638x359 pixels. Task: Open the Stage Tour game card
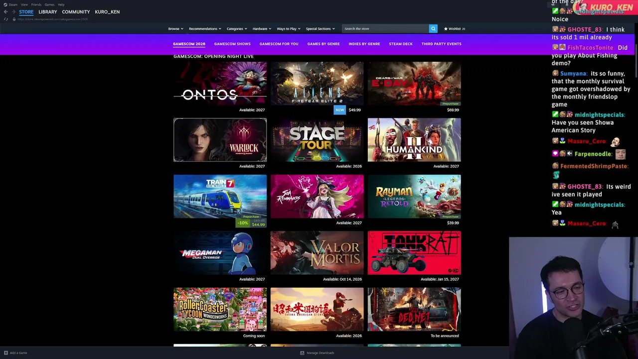click(317, 140)
